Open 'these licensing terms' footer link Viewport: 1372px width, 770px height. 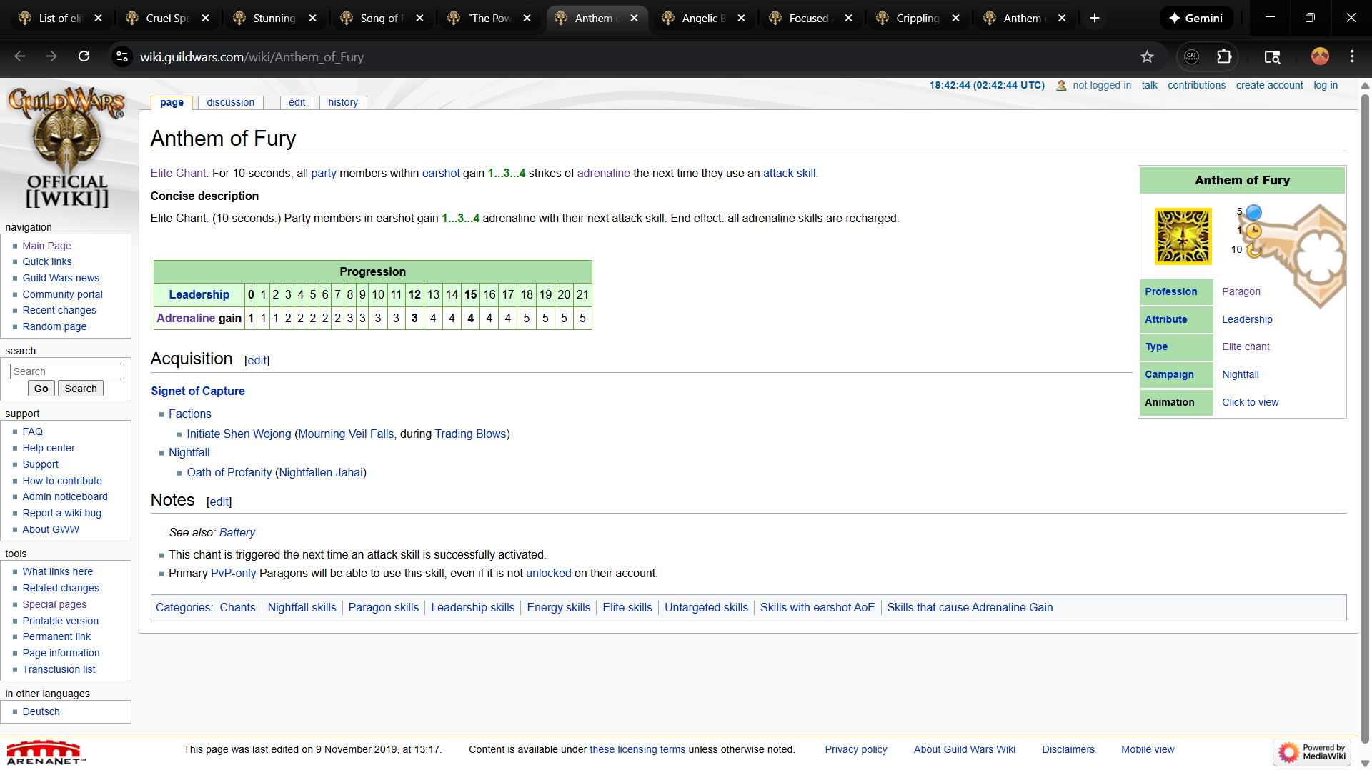click(637, 749)
